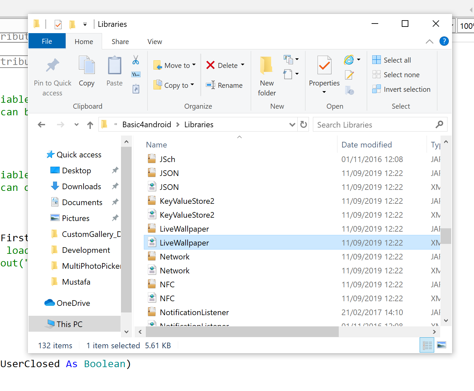Viewport: 474px width, 391px height.
Task: Click Basic4android in the address breadcrumb
Action: coord(147,125)
